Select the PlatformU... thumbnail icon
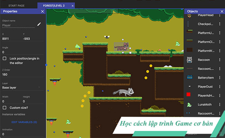This screenshot has width=225, height=138. tap(190, 31)
